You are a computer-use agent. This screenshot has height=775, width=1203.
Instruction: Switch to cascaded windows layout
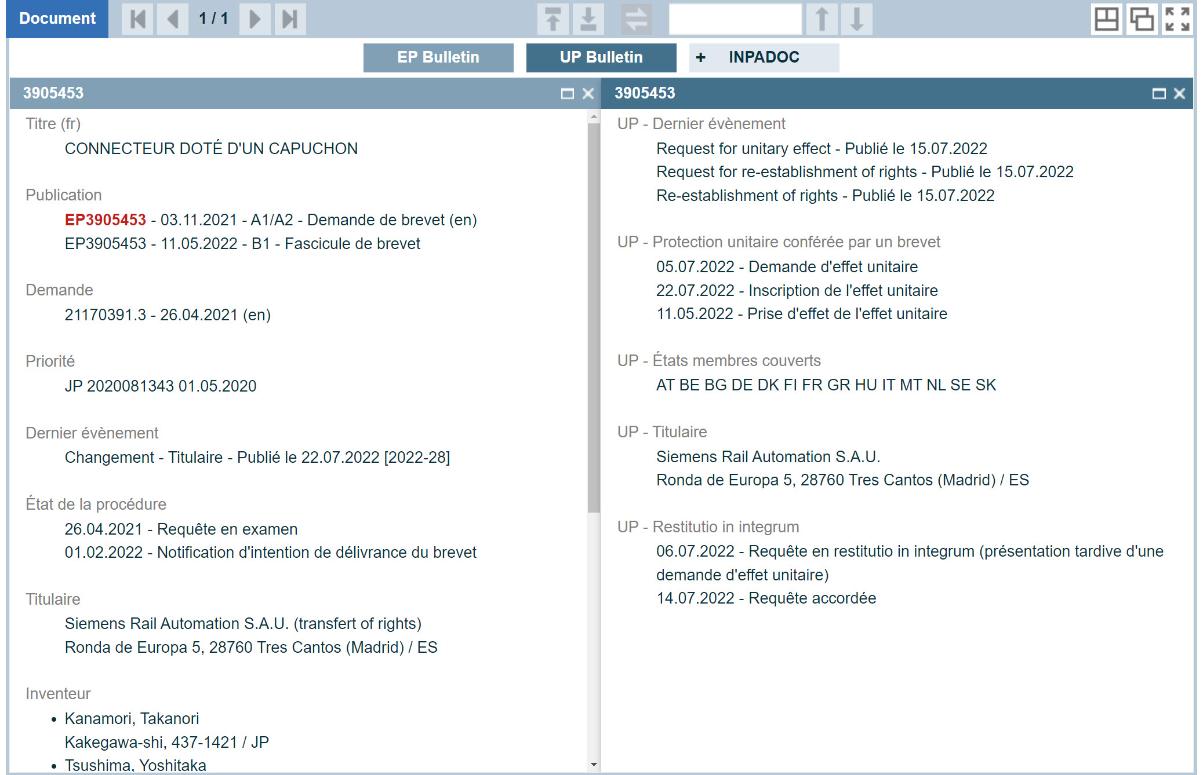click(1142, 19)
